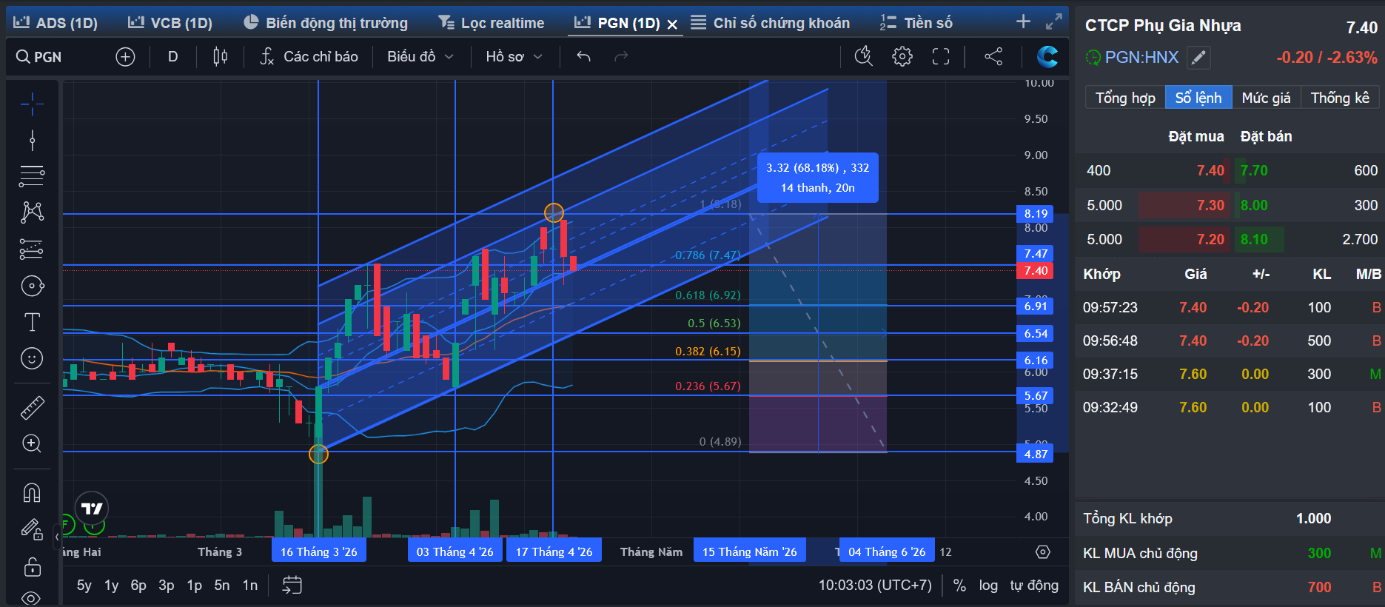
Task: Toggle percent scale mode
Action: point(959,586)
